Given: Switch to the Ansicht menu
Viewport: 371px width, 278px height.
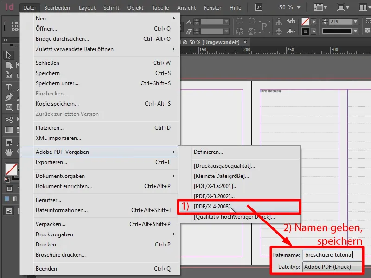Looking at the screenshot, I should [x=186, y=7].
